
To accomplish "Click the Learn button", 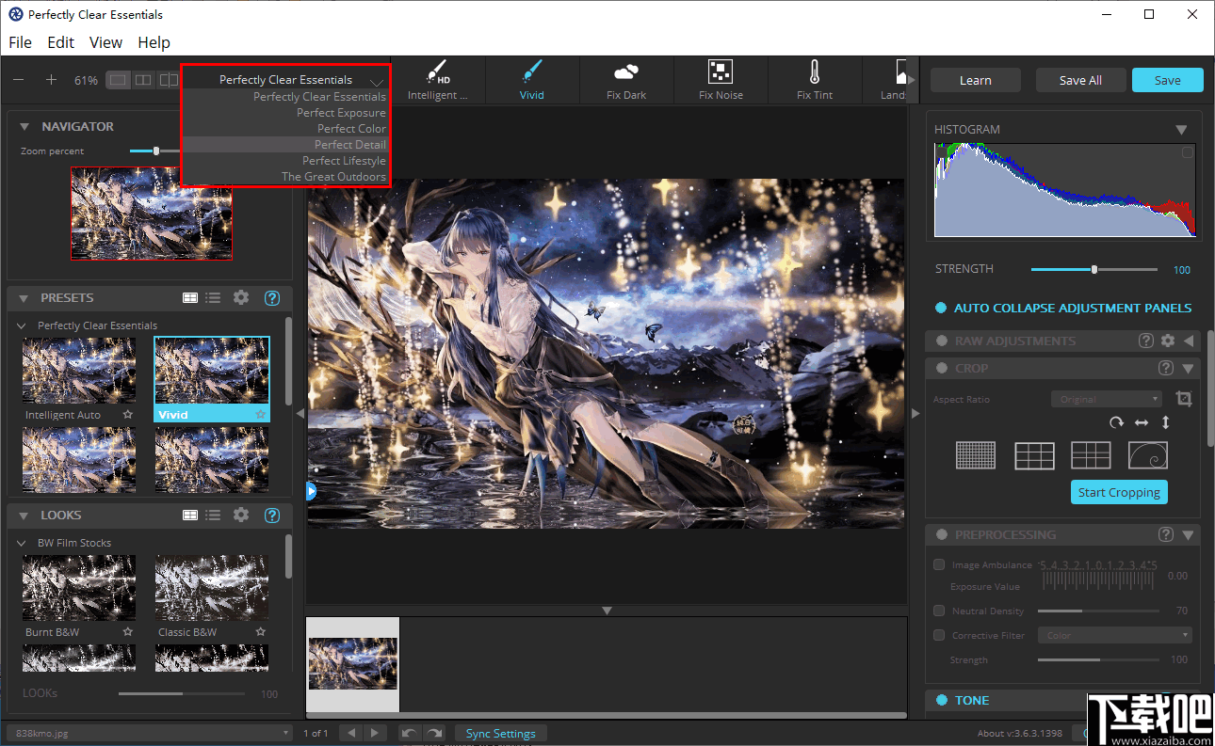I will tap(975, 80).
